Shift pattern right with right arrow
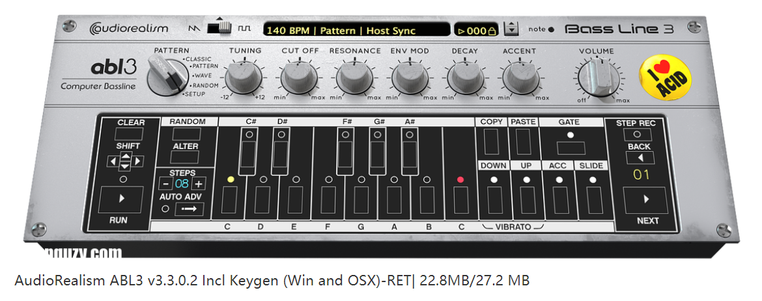762x301 pixels. pos(138,161)
